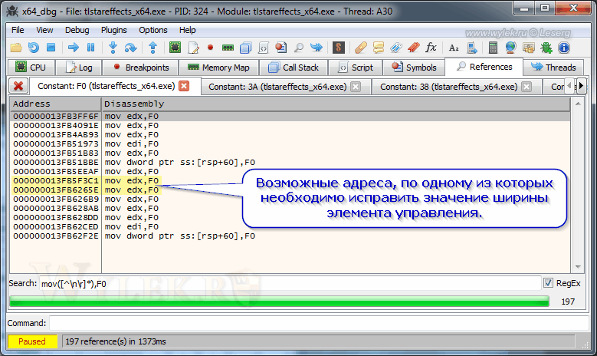Open the Options menu
The height and width of the screenshot is (356, 597).
[153, 30]
